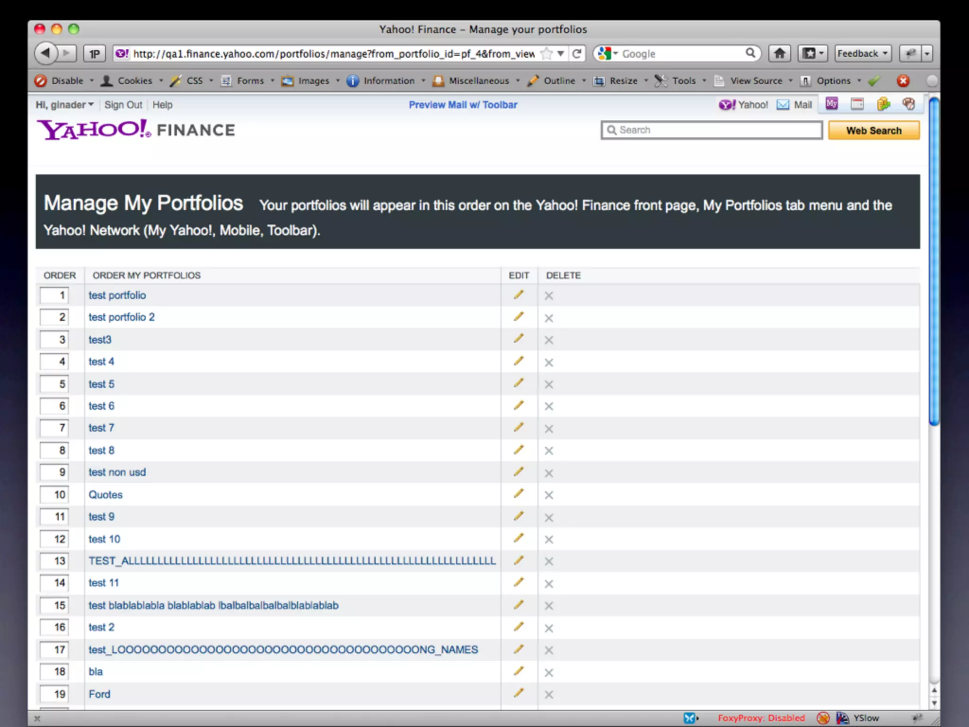The width and height of the screenshot is (969, 727).
Task: Click the pencil edit icon for test portfolio 2
Action: pyautogui.click(x=519, y=317)
